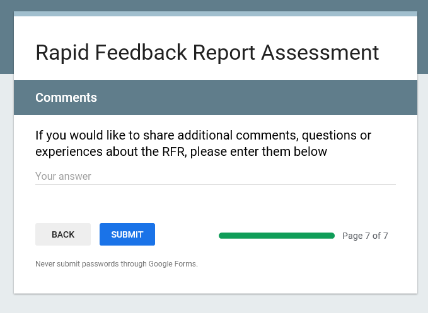Click the word "Report" in form title
This screenshot has height=313, width=428.
pyautogui.click(x=224, y=52)
